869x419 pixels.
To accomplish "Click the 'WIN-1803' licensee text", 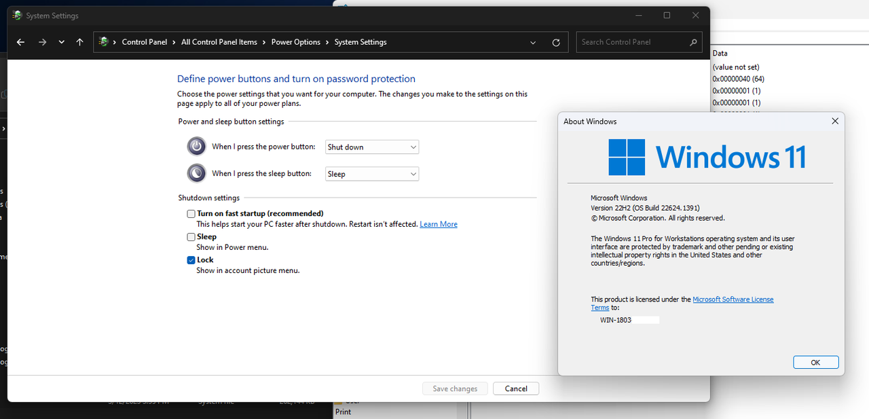I will pyautogui.click(x=616, y=319).
